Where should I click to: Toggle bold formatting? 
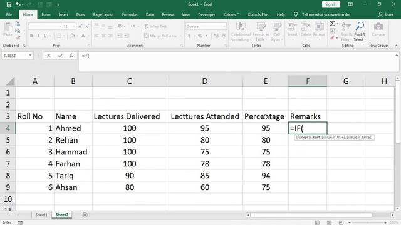click(31, 36)
